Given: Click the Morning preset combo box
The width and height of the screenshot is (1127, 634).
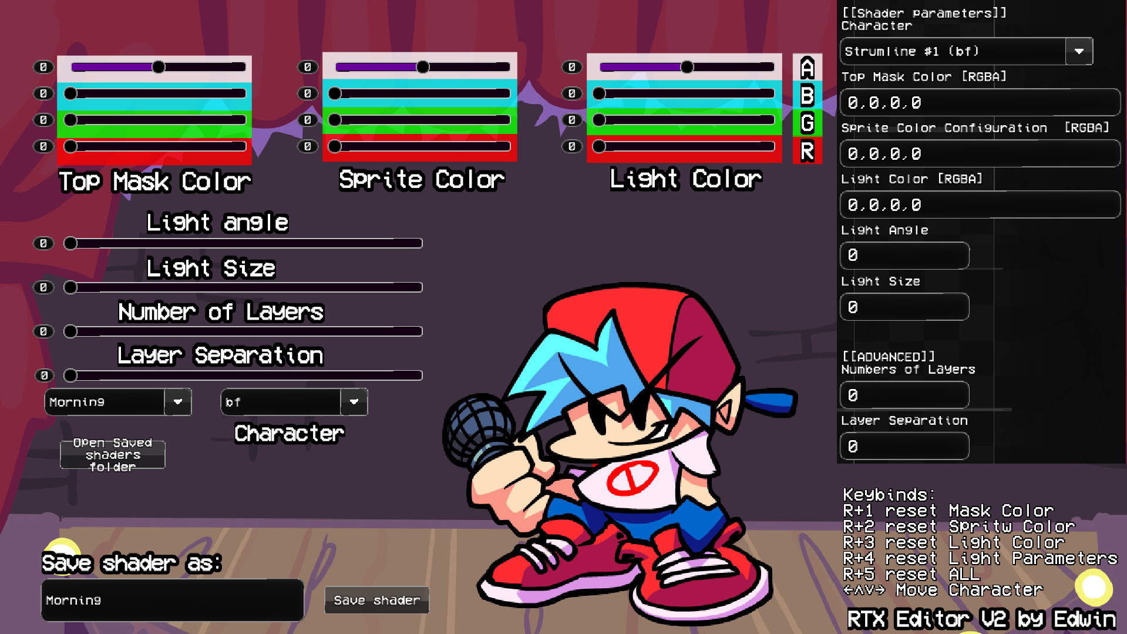Looking at the screenshot, I should pyautogui.click(x=118, y=402).
